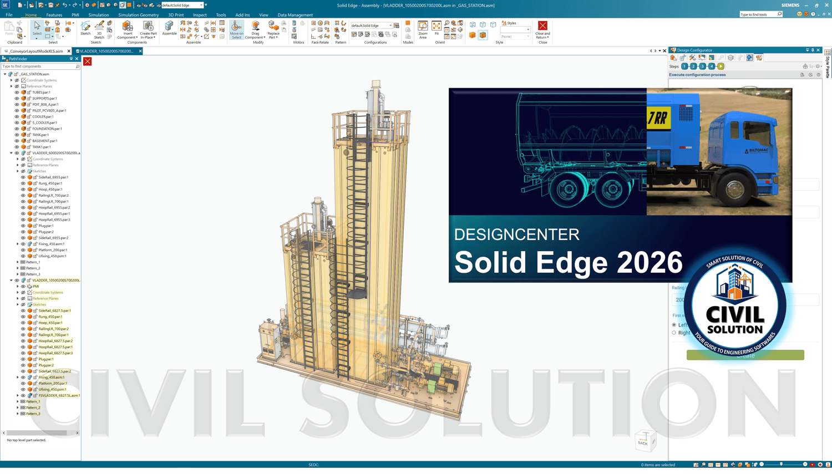The height and width of the screenshot is (474, 832).
Task: Click the Type to find tools search box
Action: 760,14
